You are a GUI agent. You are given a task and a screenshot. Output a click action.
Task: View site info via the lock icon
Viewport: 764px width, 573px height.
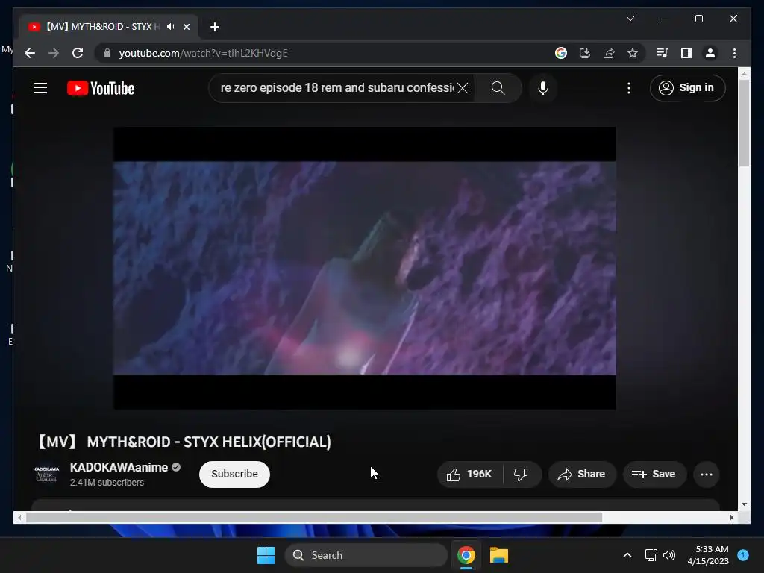point(107,53)
